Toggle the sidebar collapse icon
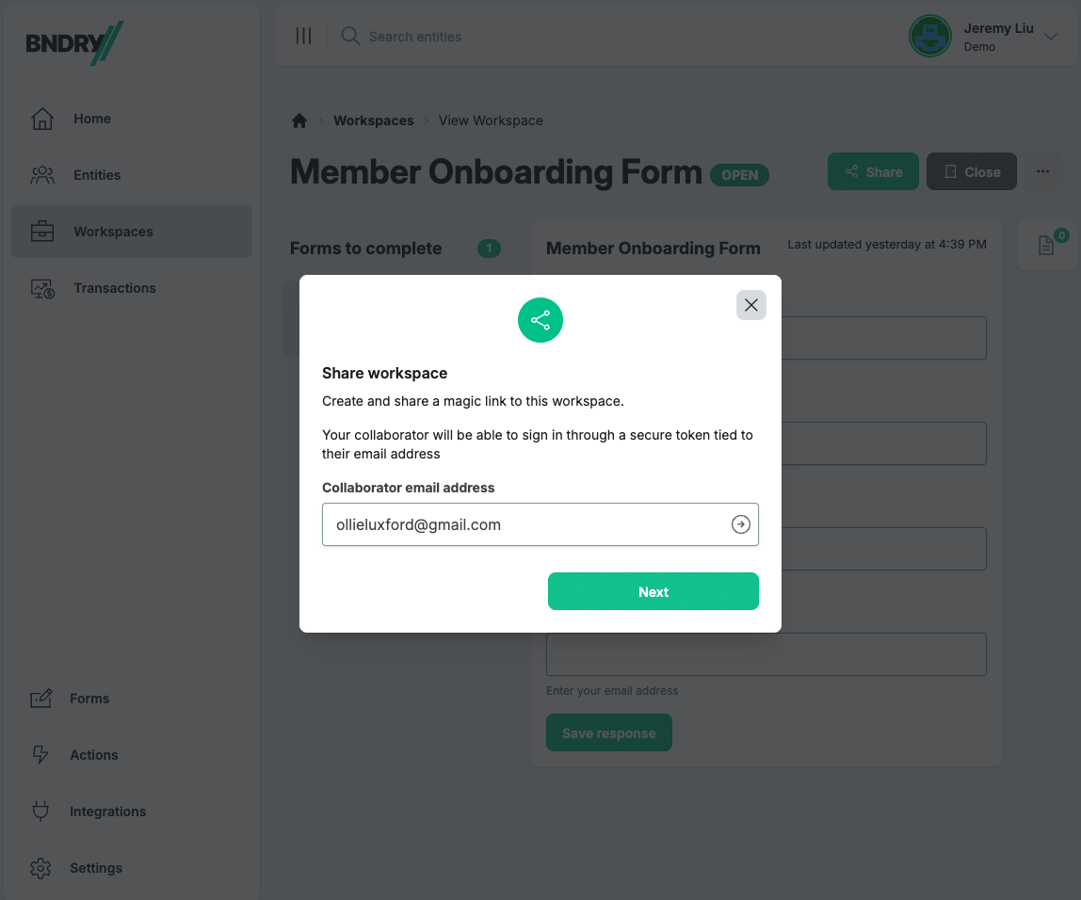The height and width of the screenshot is (900, 1081). tap(303, 37)
